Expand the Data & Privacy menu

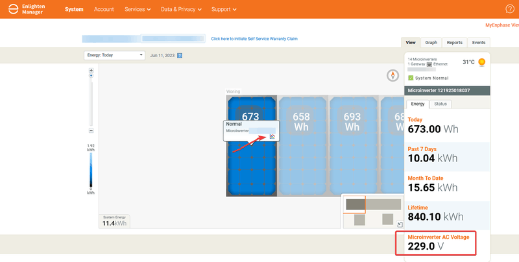click(x=181, y=9)
